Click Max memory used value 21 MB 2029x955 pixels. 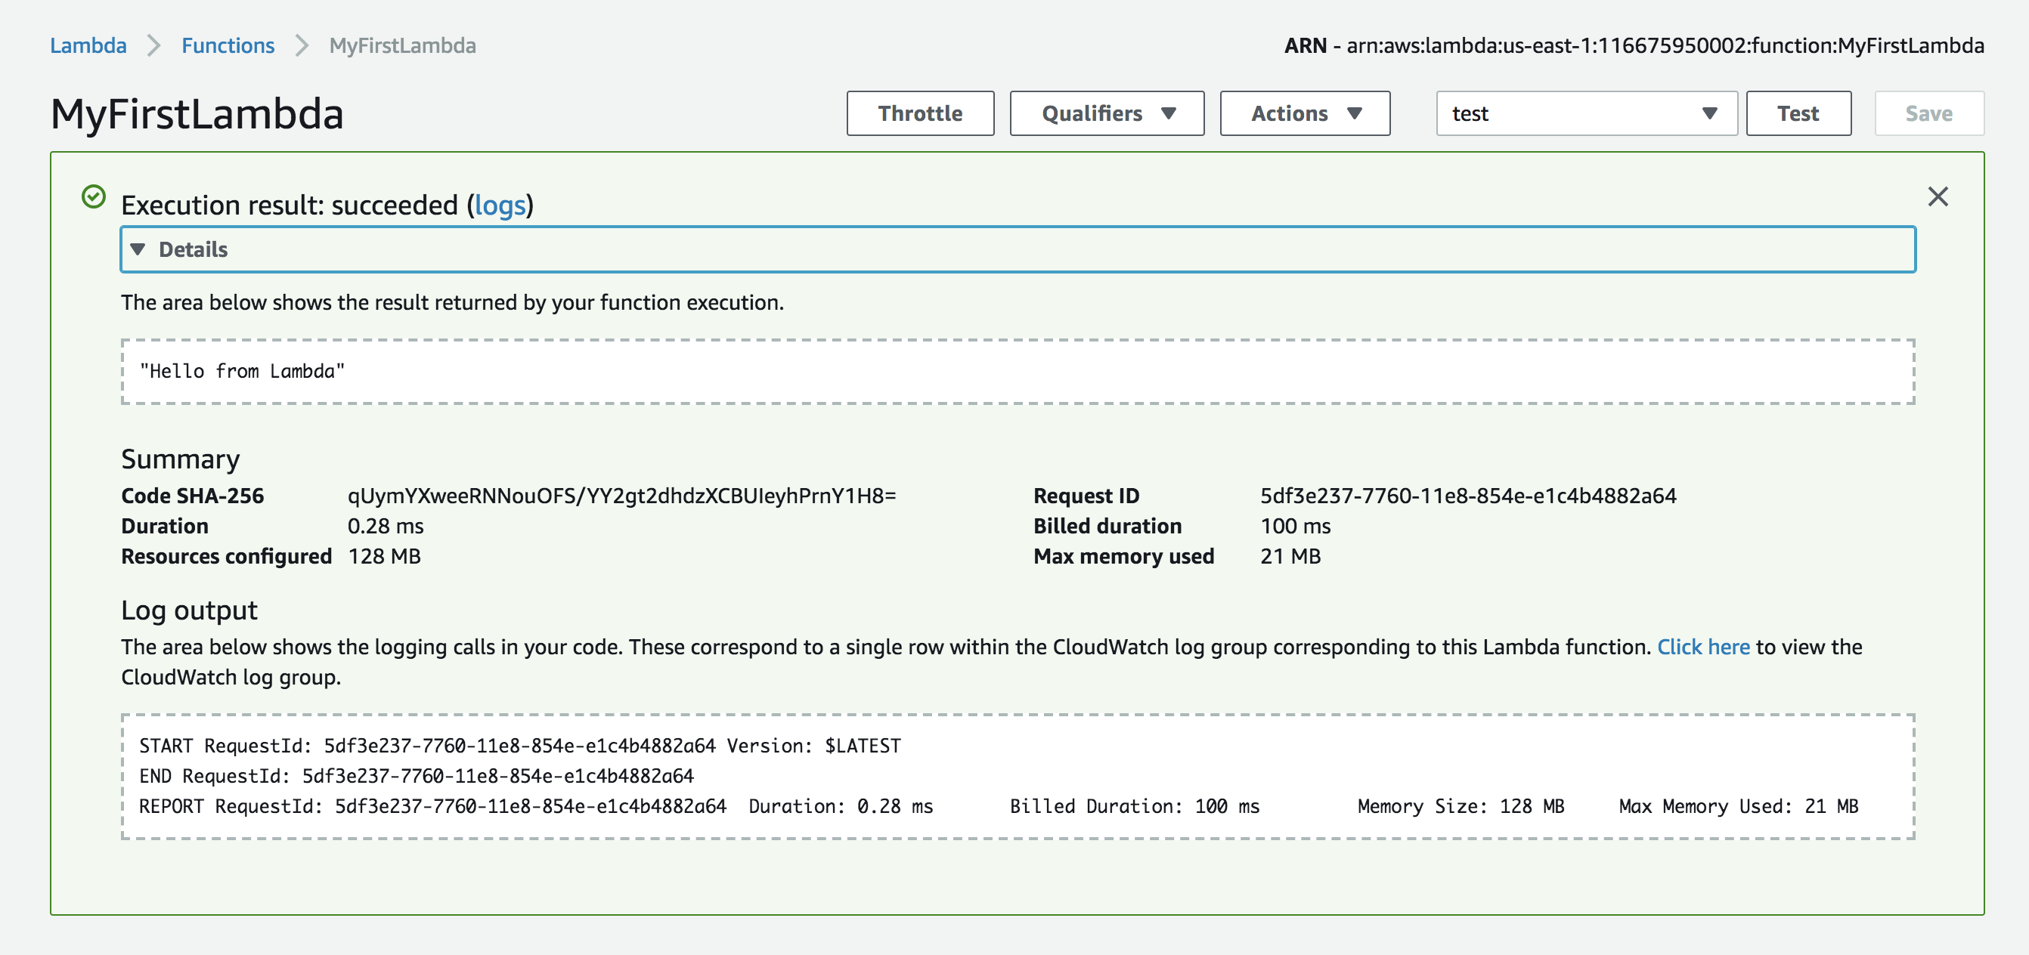(x=1290, y=557)
